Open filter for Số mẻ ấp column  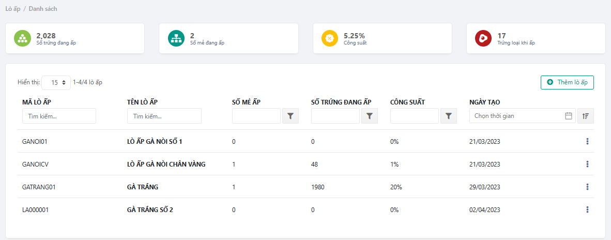coord(291,116)
